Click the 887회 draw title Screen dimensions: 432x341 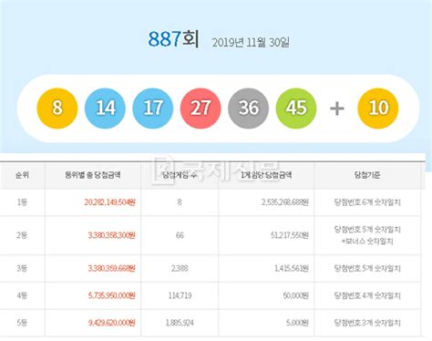click(x=173, y=39)
